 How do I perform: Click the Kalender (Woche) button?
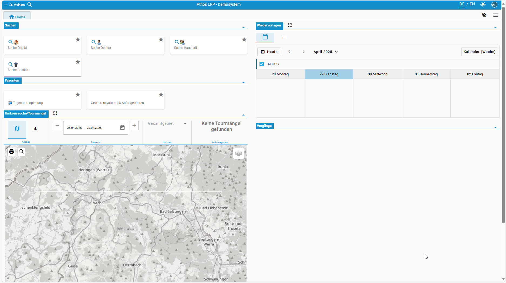click(x=479, y=52)
